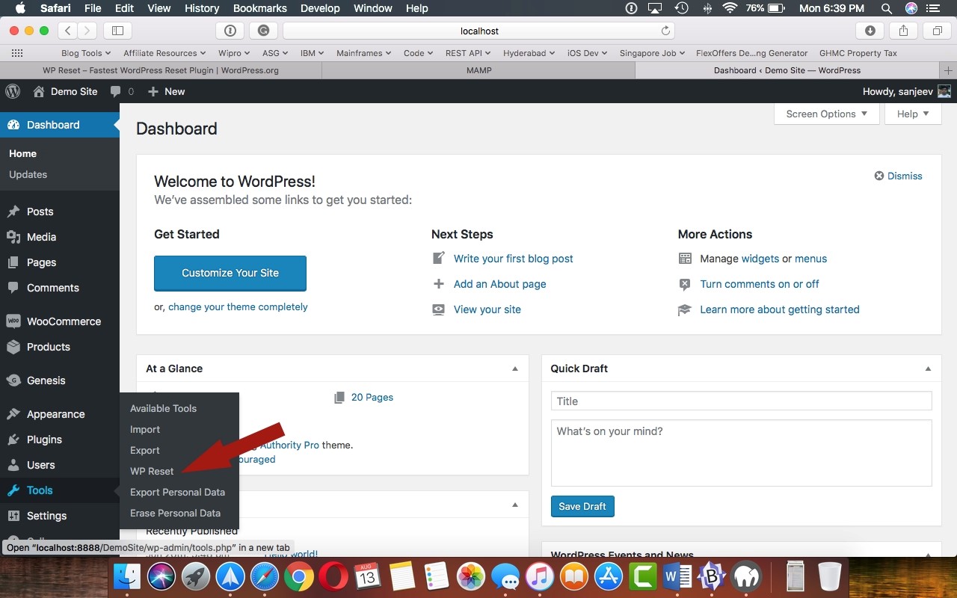Collapse the At a Glance panel
957x598 pixels.
pyautogui.click(x=514, y=368)
